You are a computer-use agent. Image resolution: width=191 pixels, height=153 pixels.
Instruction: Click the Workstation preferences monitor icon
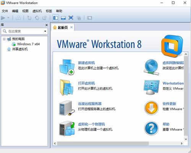click(151, 87)
